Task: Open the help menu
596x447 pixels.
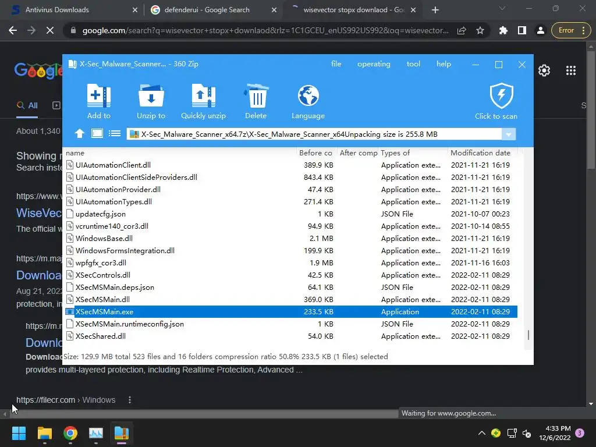Action: [x=444, y=64]
